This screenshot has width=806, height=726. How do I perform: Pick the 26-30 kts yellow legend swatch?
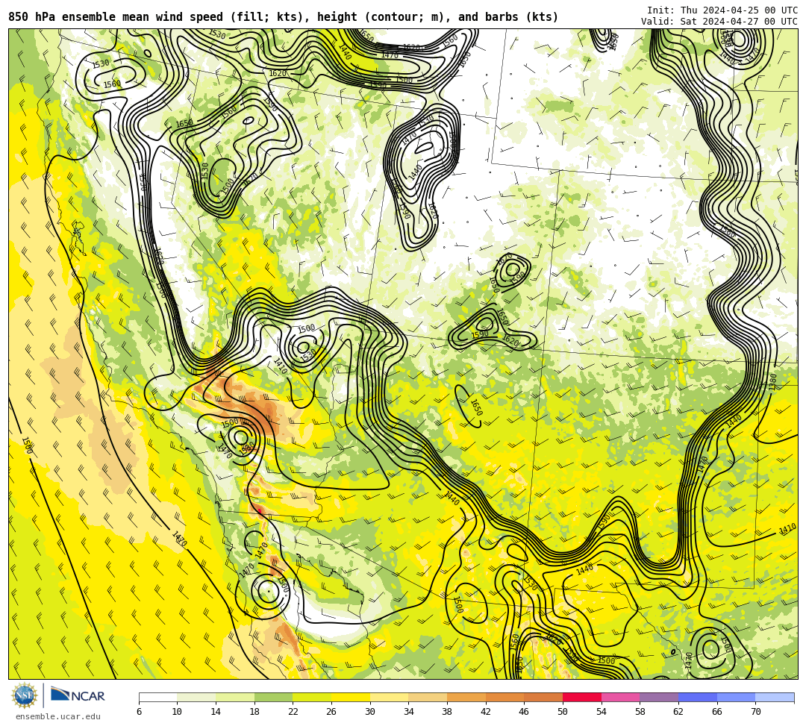[351, 697]
